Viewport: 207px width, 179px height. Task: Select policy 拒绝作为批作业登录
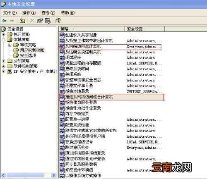(83, 108)
